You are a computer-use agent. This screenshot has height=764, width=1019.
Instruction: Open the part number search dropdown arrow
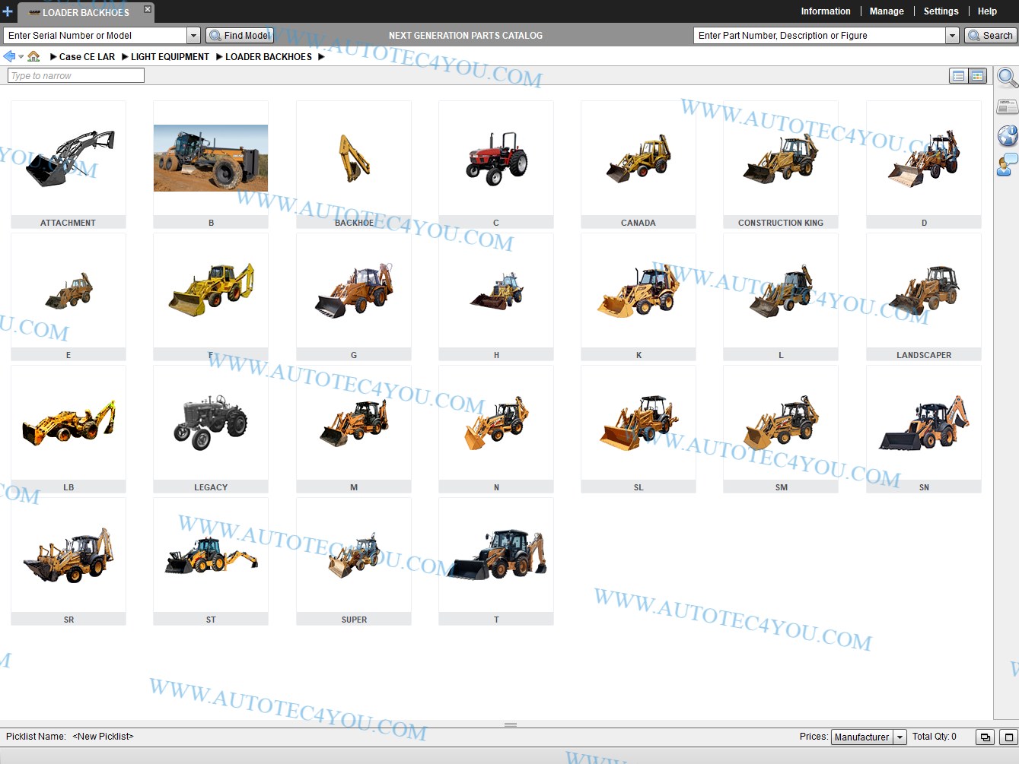tap(953, 35)
